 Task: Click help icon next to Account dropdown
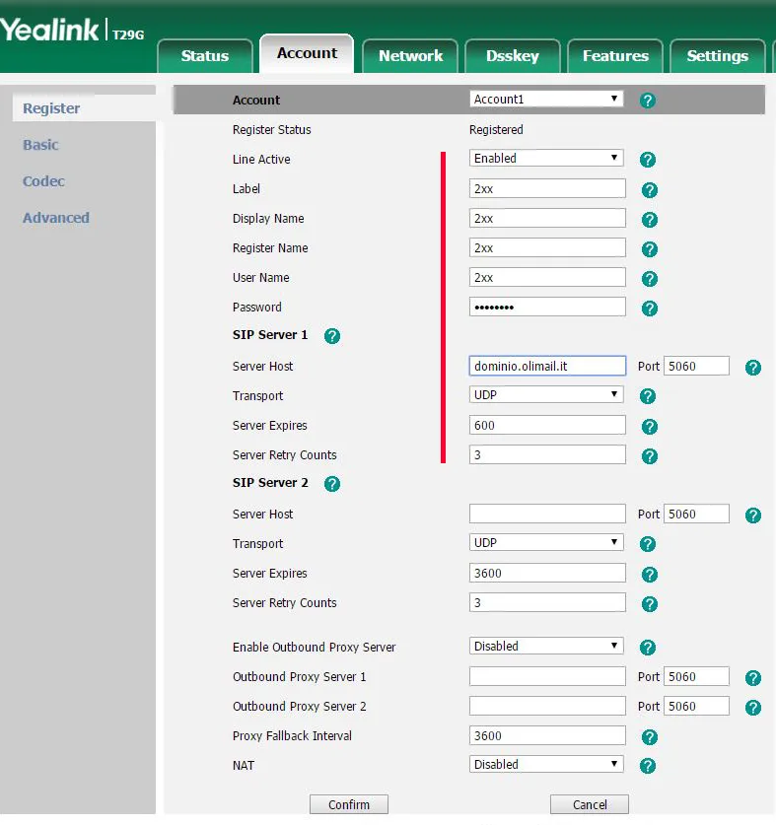[x=648, y=101]
